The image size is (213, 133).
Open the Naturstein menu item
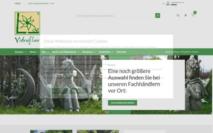tap(121, 52)
